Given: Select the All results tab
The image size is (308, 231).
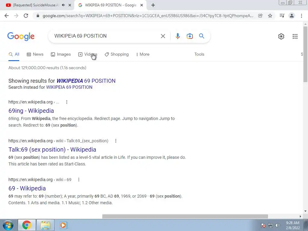Looking at the screenshot, I should (x=14, y=54).
